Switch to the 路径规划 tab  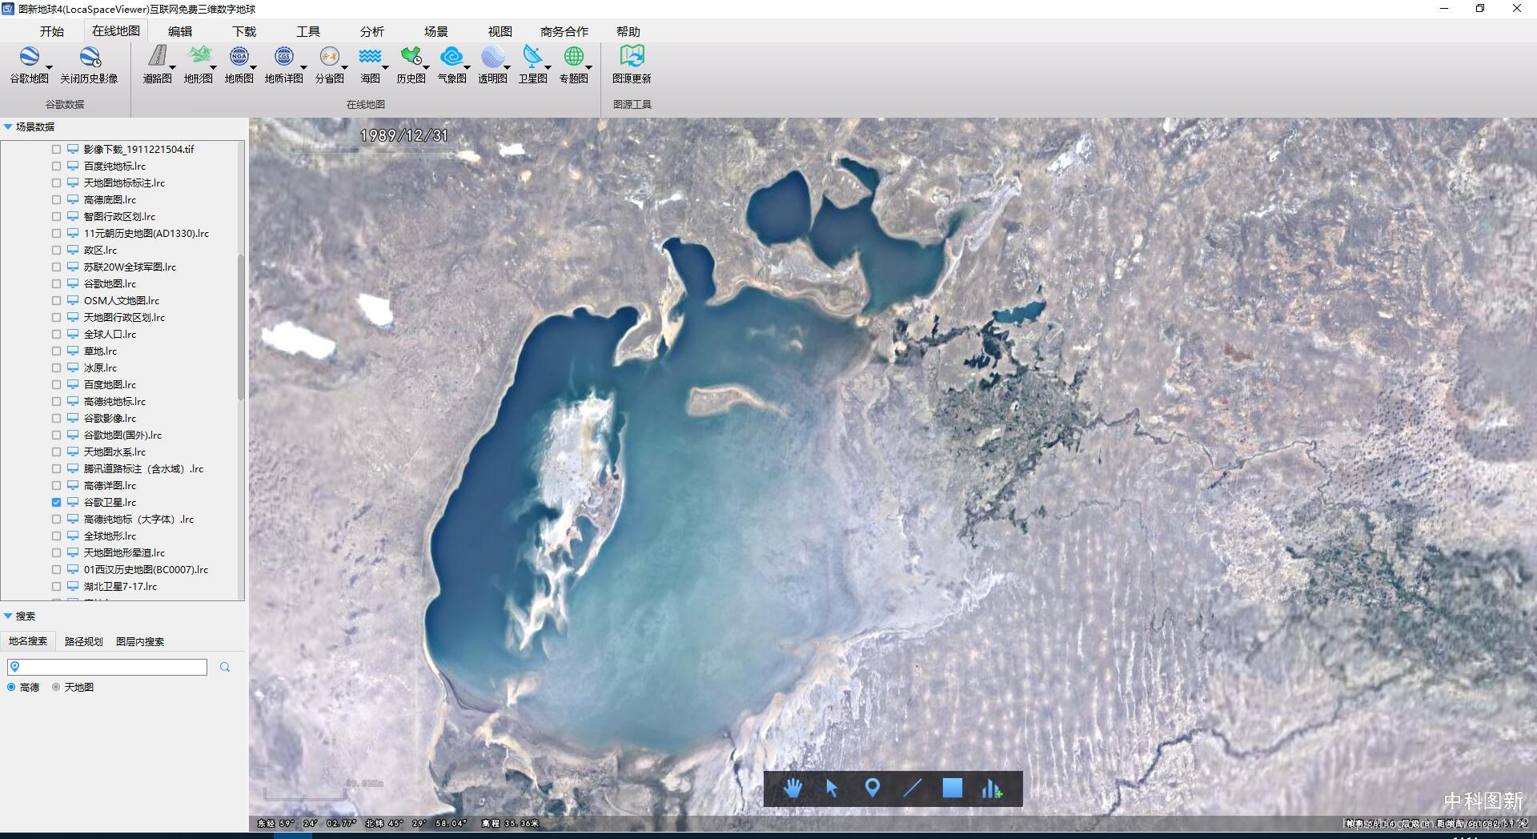(84, 641)
